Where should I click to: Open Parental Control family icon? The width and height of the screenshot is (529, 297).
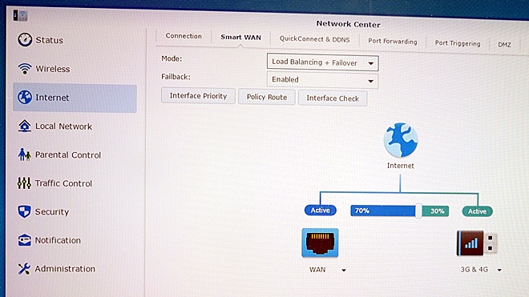coord(24,155)
